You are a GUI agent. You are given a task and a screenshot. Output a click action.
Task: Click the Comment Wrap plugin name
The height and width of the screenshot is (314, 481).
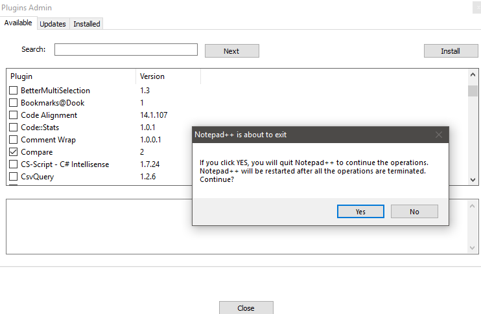pyautogui.click(x=48, y=140)
